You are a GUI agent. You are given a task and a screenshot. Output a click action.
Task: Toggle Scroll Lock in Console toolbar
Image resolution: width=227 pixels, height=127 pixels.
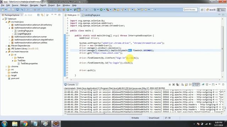(186, 85)
